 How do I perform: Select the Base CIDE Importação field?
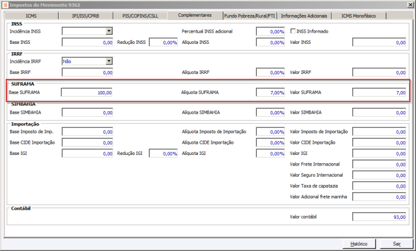(87, 142)
